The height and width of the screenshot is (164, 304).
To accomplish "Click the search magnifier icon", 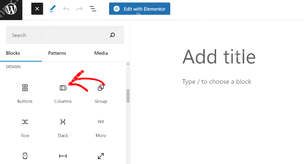I will [x=113, y=35].
